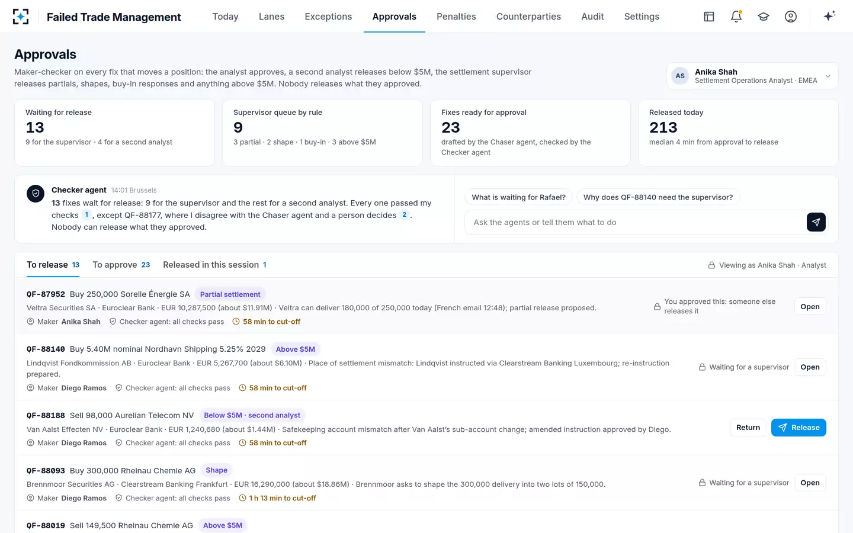Click the lock icon beside Viewing as Anika Shah
This screenshot has height=533, width=853.
[x=711, y=265]
